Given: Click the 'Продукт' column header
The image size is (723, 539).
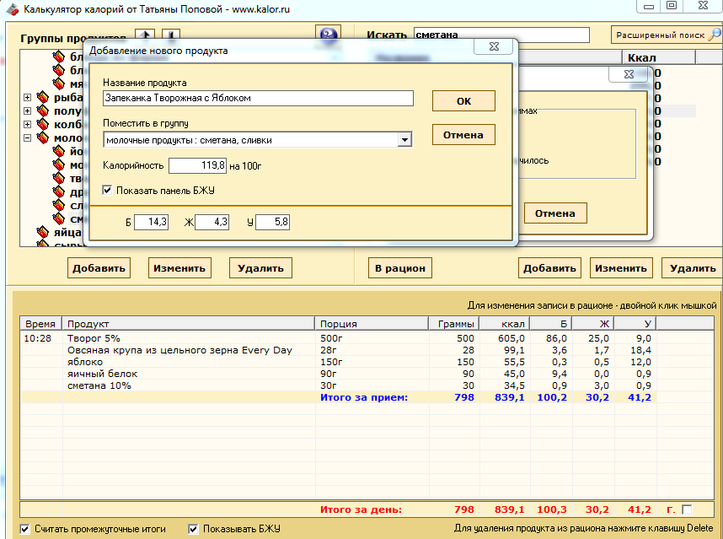Looking at the screenshot, I should [188, 324].
